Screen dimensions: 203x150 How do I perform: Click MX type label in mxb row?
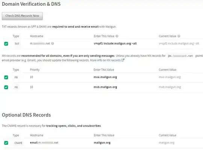[x=16, y=87]
